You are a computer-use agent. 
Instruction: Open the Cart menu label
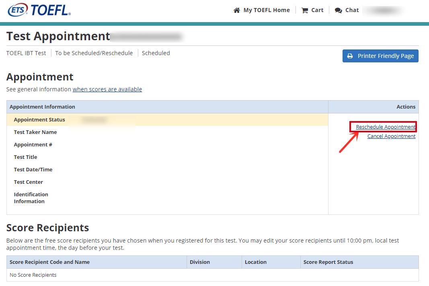click(x=317, y=10)
